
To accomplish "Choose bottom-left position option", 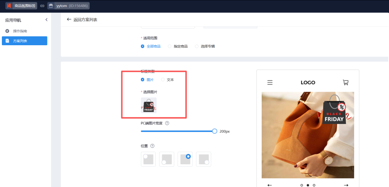I will point(167,159).
